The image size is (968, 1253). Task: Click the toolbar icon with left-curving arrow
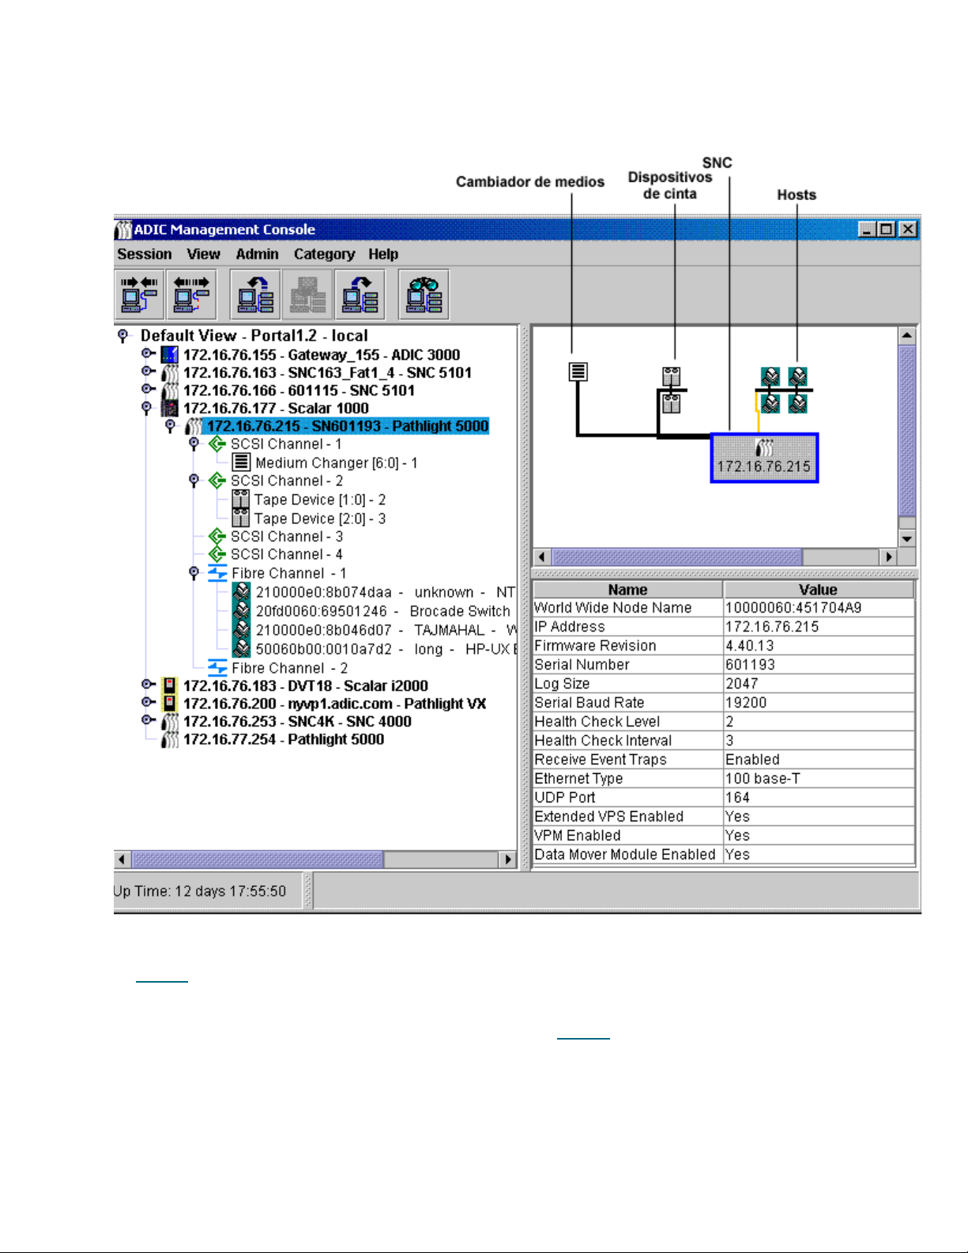point(255,295)
